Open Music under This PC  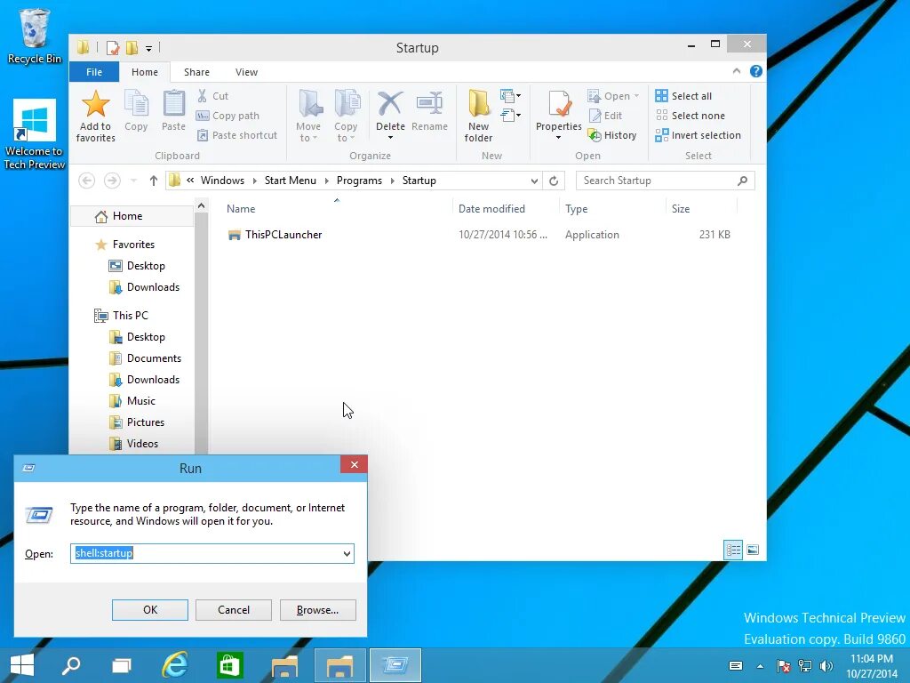coord(132,401)
